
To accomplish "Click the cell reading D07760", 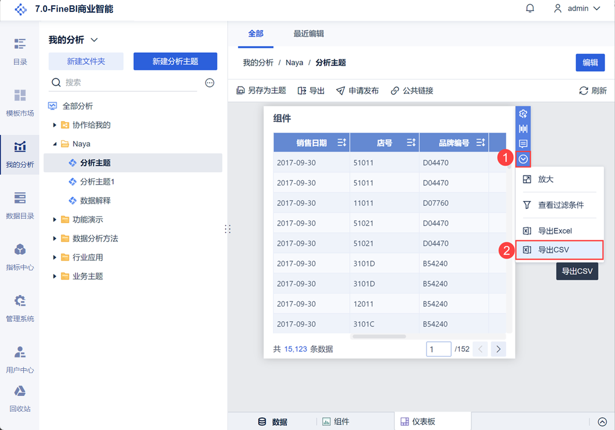I will coord(454,203).
